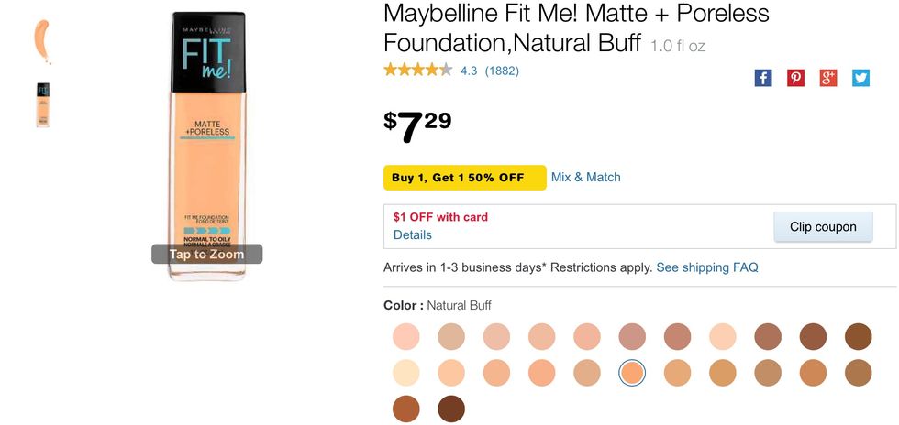Screen dimensions: 899x425
Task: Open See shipping FAQ link
Action: click(x=707, y=267)
